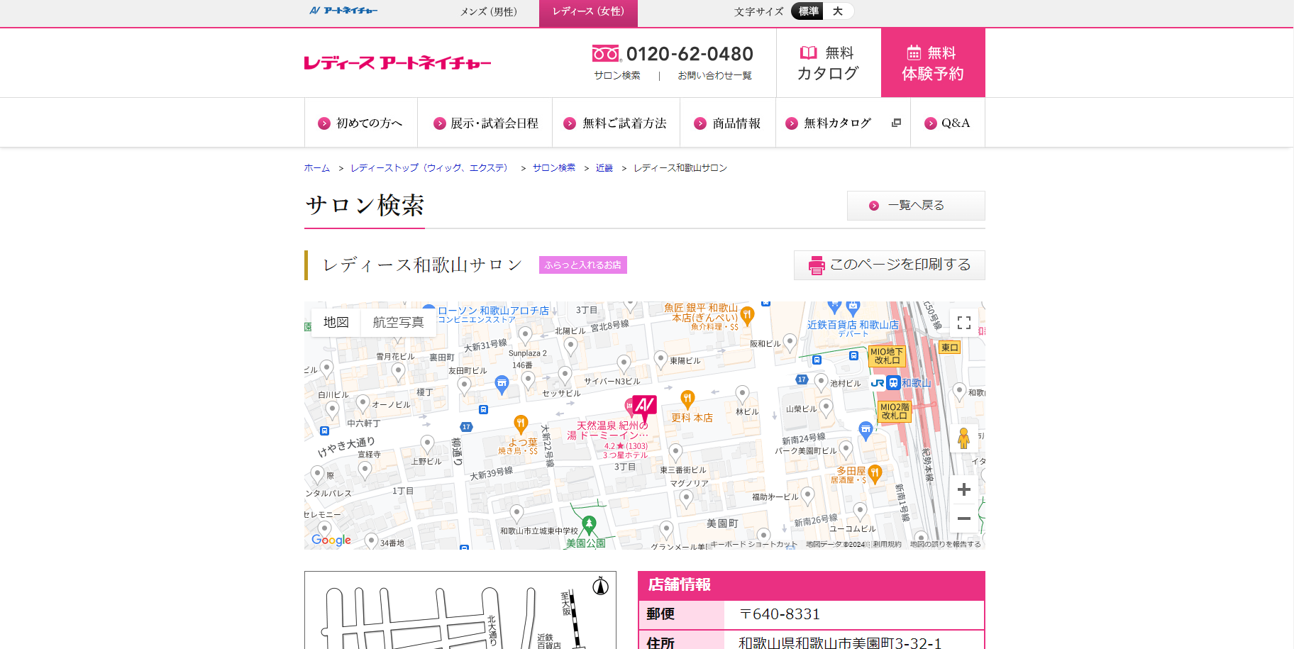Click 一覧へ戻る button
This screenshot has height=649, width=1294.
click(916, 206)
